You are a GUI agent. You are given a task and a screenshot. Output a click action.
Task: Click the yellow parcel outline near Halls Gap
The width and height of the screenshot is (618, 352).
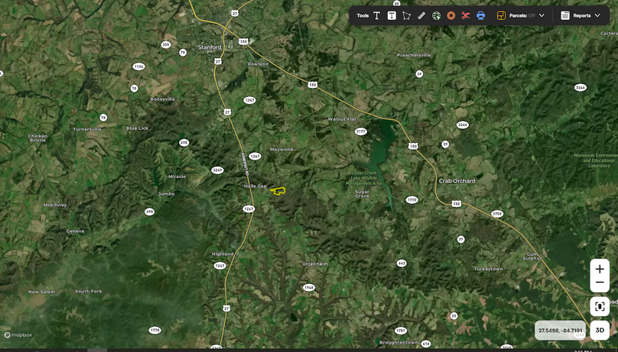pos(278,190)
